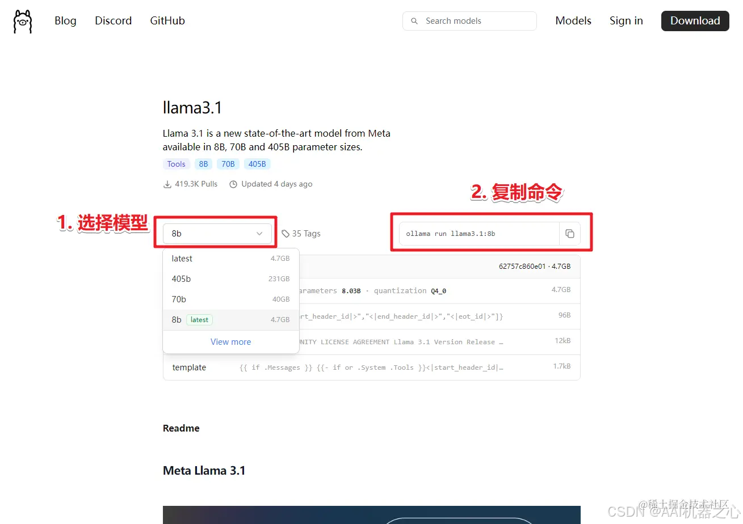Open the GitHub link

click(167, 21)
